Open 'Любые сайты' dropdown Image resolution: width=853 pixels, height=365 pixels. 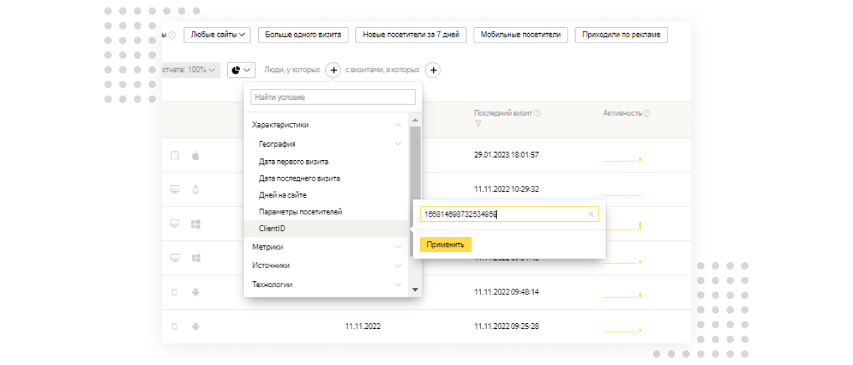217,35
